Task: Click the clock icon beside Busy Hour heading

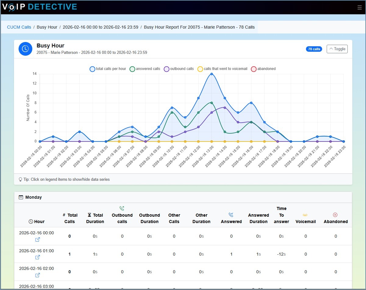Action: [x=25, y=49]
